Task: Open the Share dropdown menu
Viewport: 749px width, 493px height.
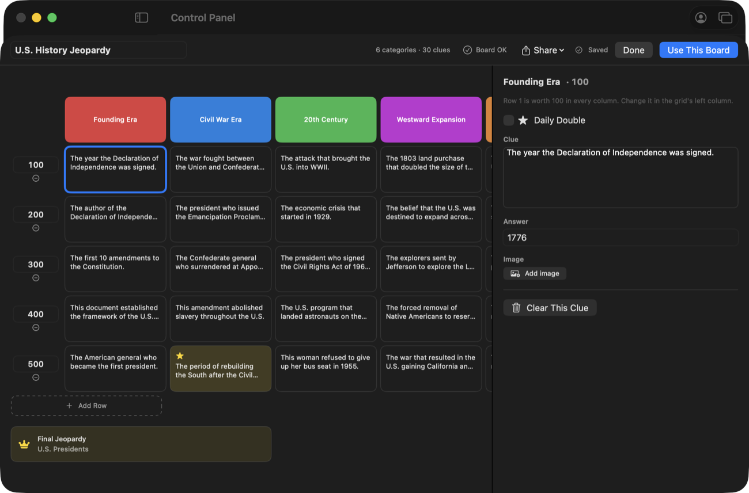Action: [543, 50]
